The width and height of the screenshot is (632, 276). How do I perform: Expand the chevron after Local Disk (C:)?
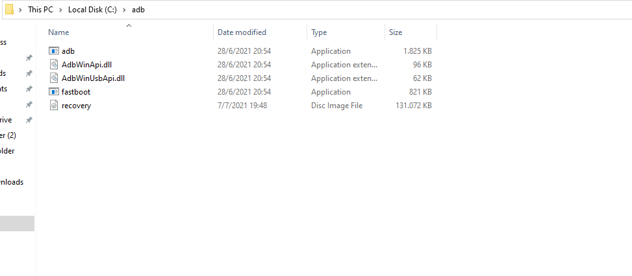[x=124, y=10]
